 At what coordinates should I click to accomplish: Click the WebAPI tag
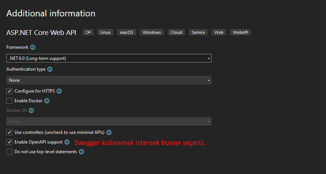click(241, 32)
